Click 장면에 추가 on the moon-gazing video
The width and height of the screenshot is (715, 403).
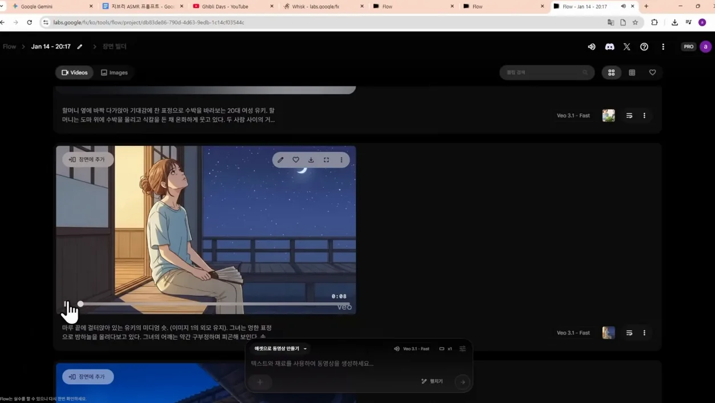(87, 159)
